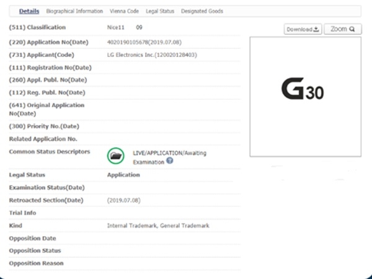Image resolution: width=372 pixels, height=279 pixels.
Task: Select the Retroacted Section date (2019.07.08)
Action: (x=123, y=200)
